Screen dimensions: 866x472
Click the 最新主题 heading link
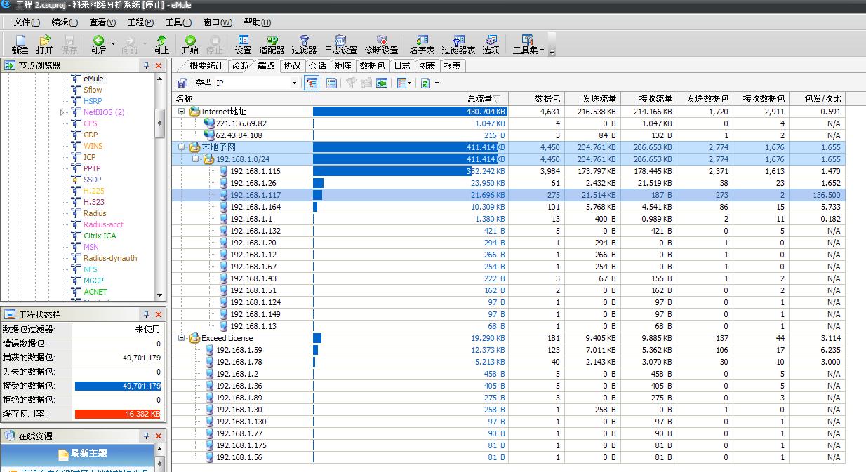(89, 453)
